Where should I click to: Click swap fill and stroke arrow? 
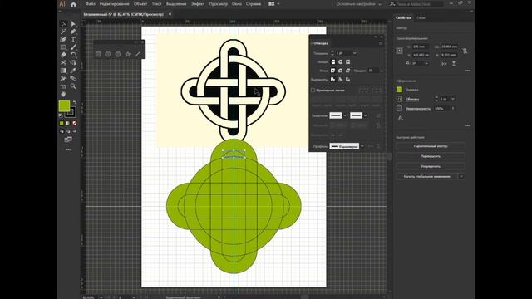point(75,102)
